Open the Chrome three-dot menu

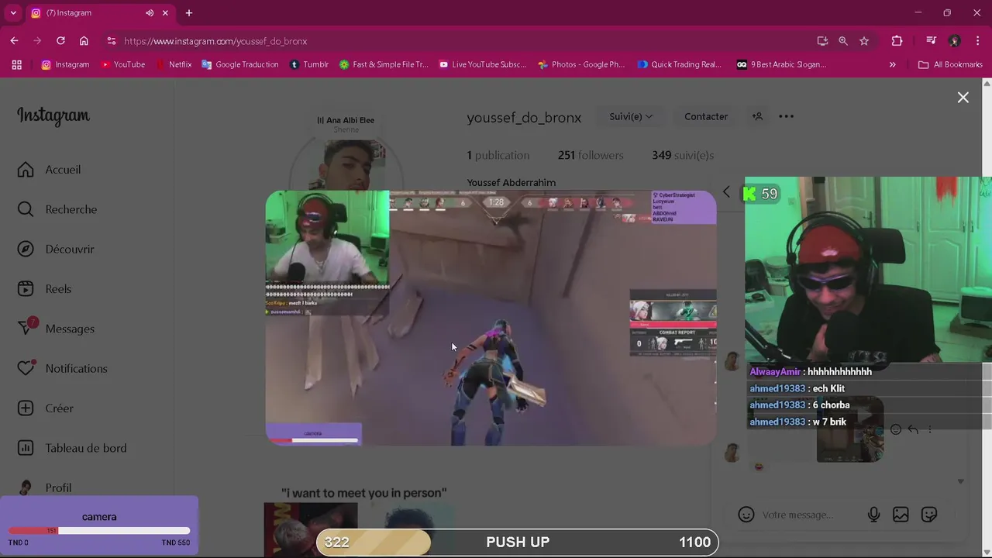pyautogui.click(x=977, y=41)
